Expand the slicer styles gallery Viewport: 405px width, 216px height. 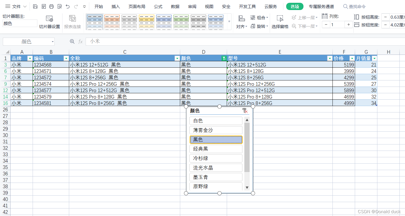[229, 21]
